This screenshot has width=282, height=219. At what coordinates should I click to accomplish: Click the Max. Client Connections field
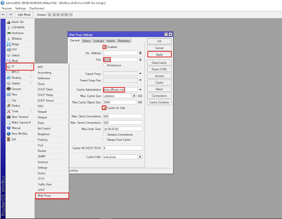tap(123, 116)
